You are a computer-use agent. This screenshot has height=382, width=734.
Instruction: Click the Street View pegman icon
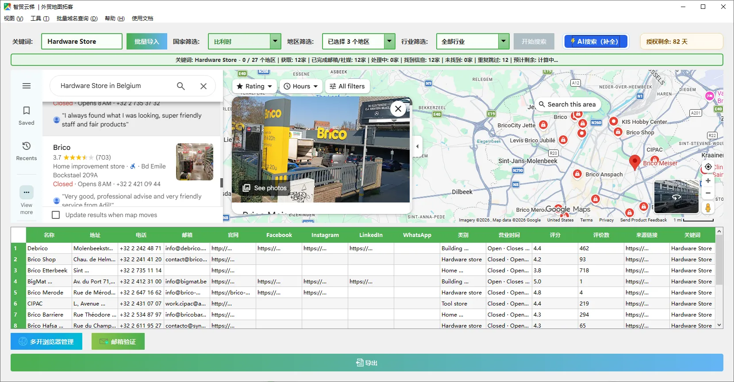tap(708, 208)
